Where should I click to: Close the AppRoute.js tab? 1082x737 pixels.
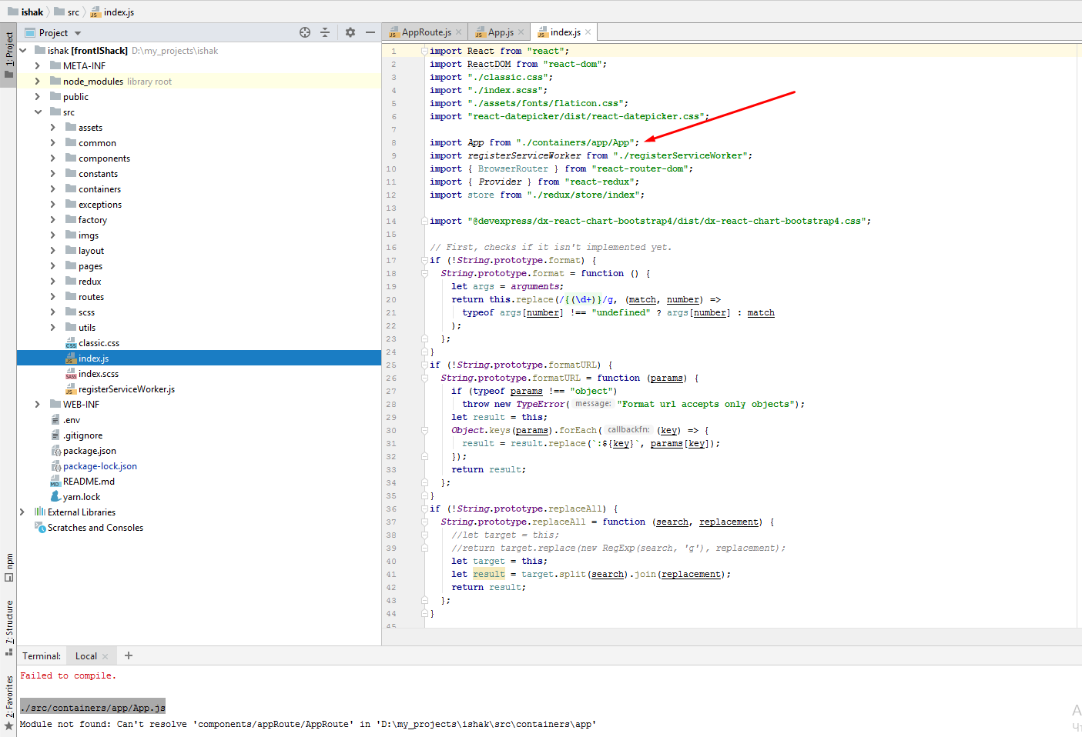[459, 32]
